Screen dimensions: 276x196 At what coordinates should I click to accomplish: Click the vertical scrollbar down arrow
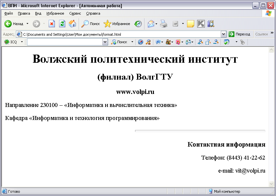pyautogui.click(x=271, y=184)
